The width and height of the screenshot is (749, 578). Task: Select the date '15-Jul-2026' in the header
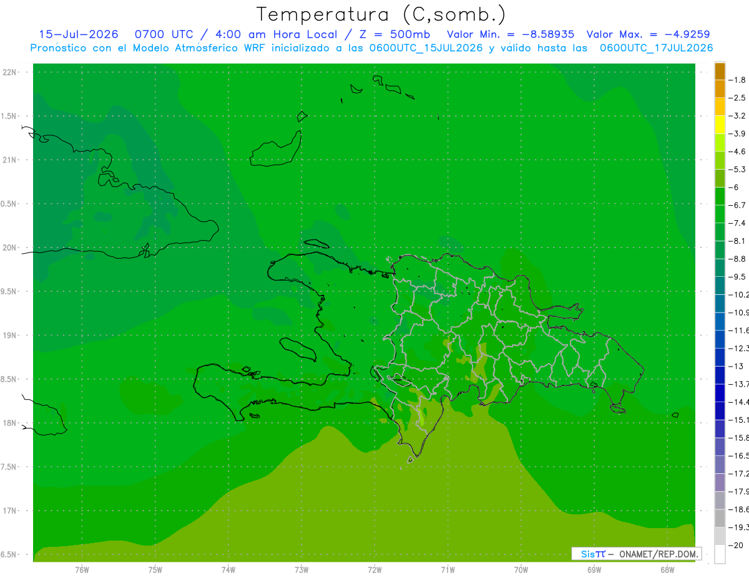point(79,34)
